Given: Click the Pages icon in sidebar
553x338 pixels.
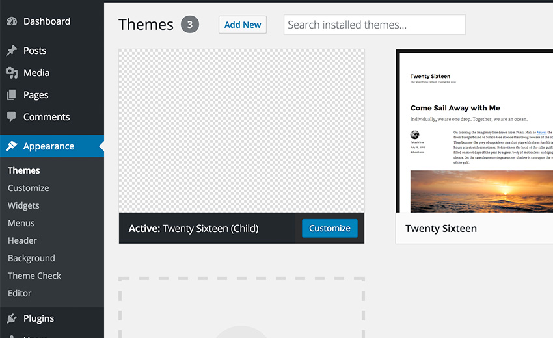Looking at the screenshot, I should pos(12,95).
